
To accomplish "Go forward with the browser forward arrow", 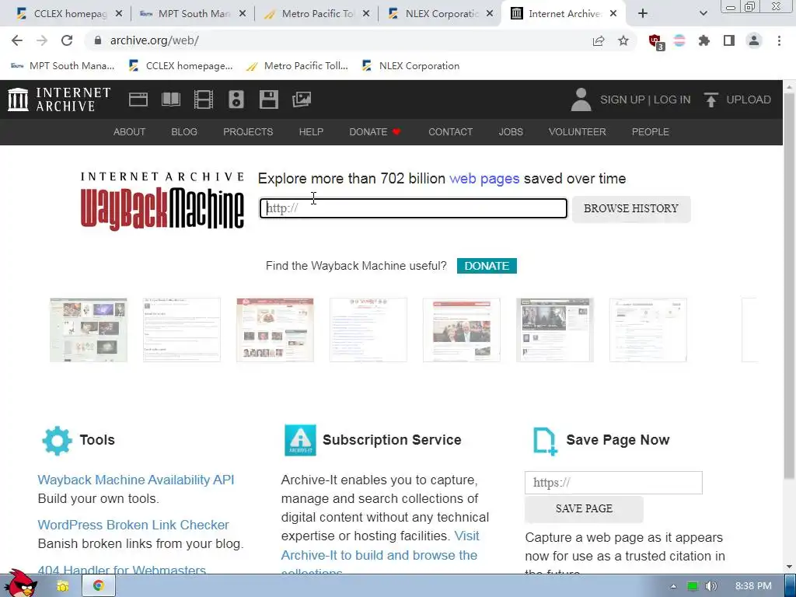I will click(42, 40).
